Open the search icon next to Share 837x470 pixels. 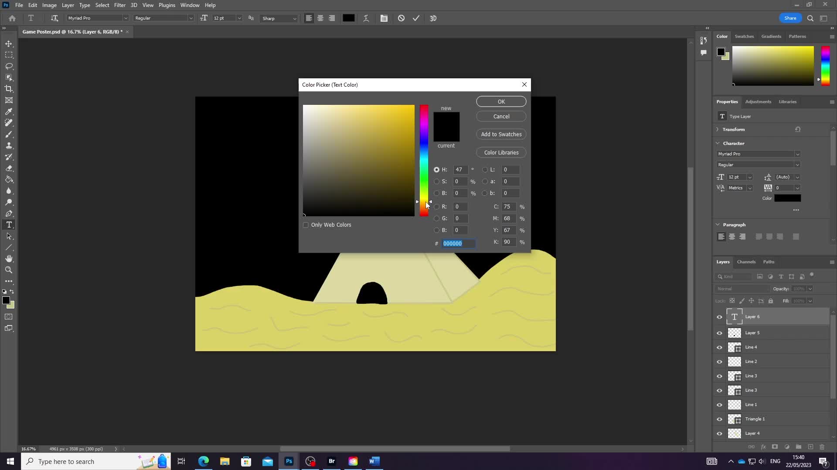[810, 18]
